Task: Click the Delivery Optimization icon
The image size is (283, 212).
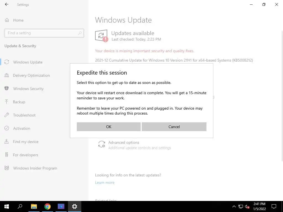Action: point(7,75)
